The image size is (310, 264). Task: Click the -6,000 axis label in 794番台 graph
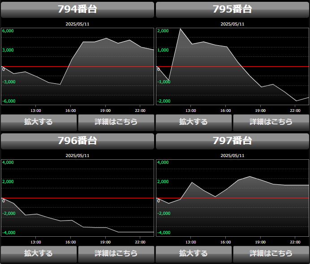(x=9, y=101)
